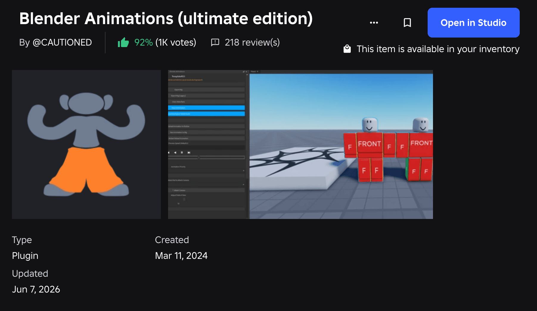Click 'This item is available in your inventory' text

pyautogui.click(x=438, y=49)
